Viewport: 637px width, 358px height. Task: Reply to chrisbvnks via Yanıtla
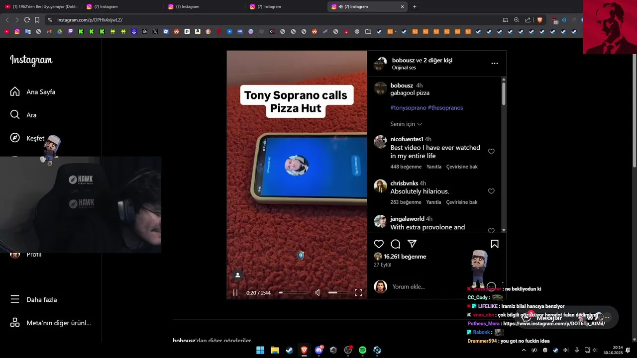tap(434, 202)
